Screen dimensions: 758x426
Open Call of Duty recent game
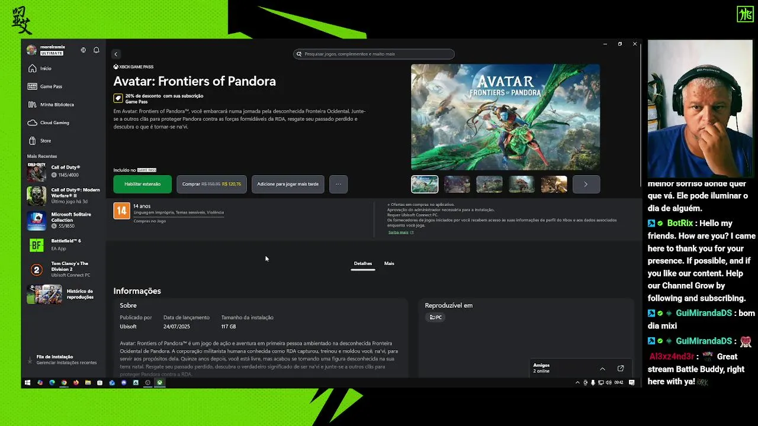pos(64,172)
